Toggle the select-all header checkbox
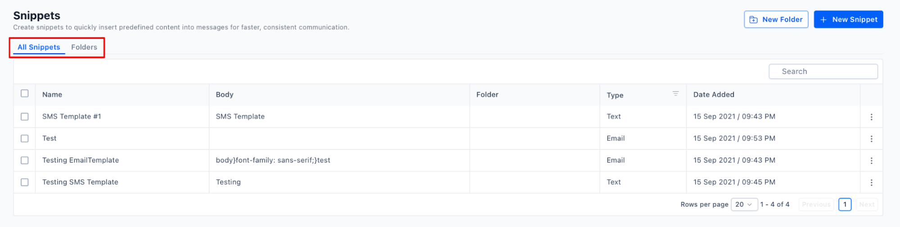The height and width of the screenshot is (227, 900). 25,94
